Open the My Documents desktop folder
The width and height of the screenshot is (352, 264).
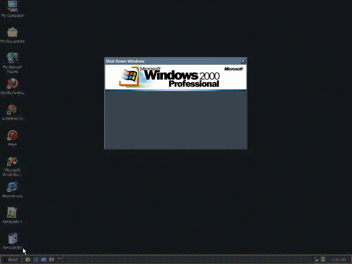12,35
